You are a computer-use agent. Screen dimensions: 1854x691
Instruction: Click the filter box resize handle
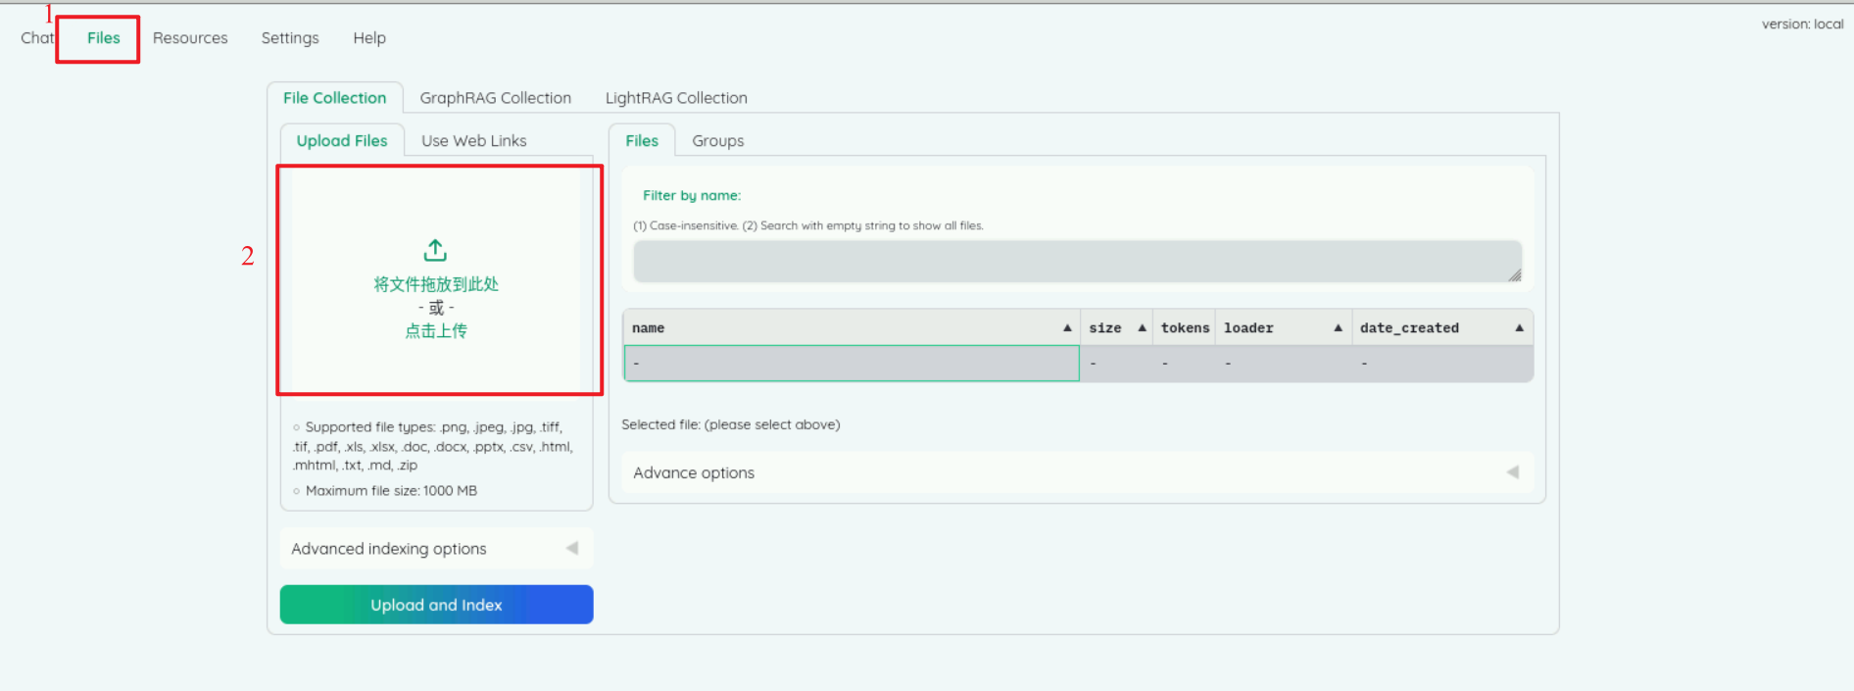(1515, 275)
